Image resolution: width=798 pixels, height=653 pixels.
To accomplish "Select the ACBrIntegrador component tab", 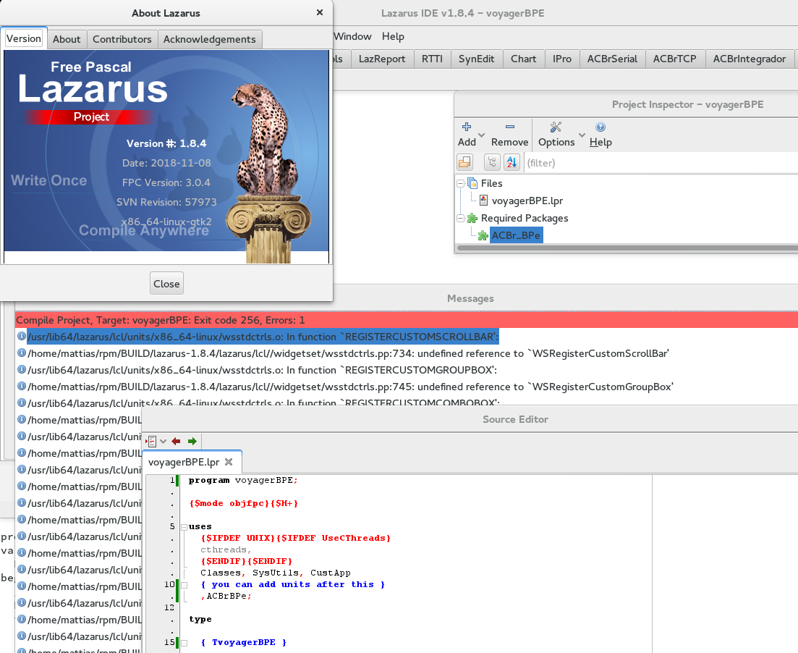I will coord(749,59).
